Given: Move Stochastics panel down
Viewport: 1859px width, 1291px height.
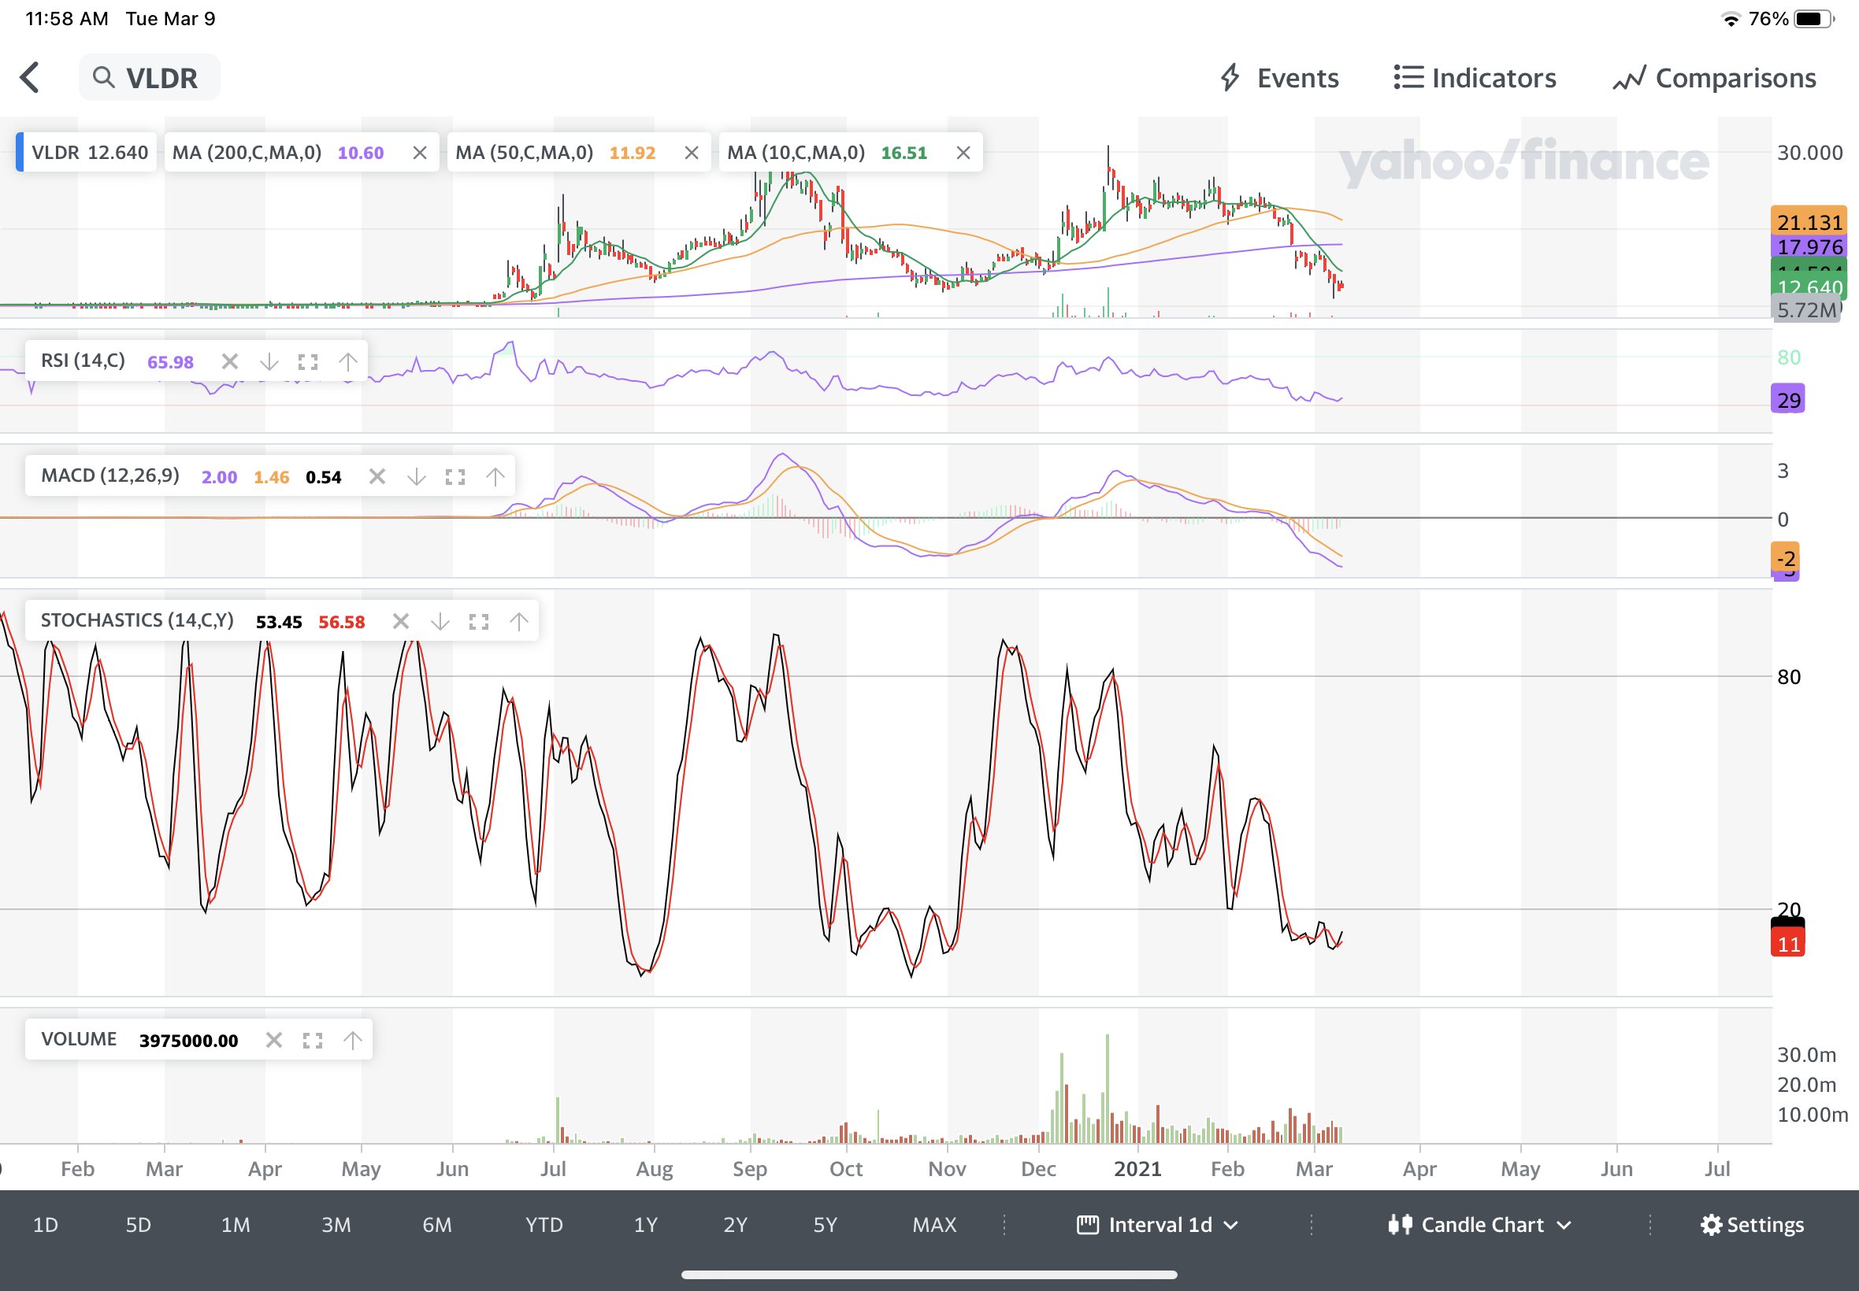Looking at the screenshot, I should (440, 621).
